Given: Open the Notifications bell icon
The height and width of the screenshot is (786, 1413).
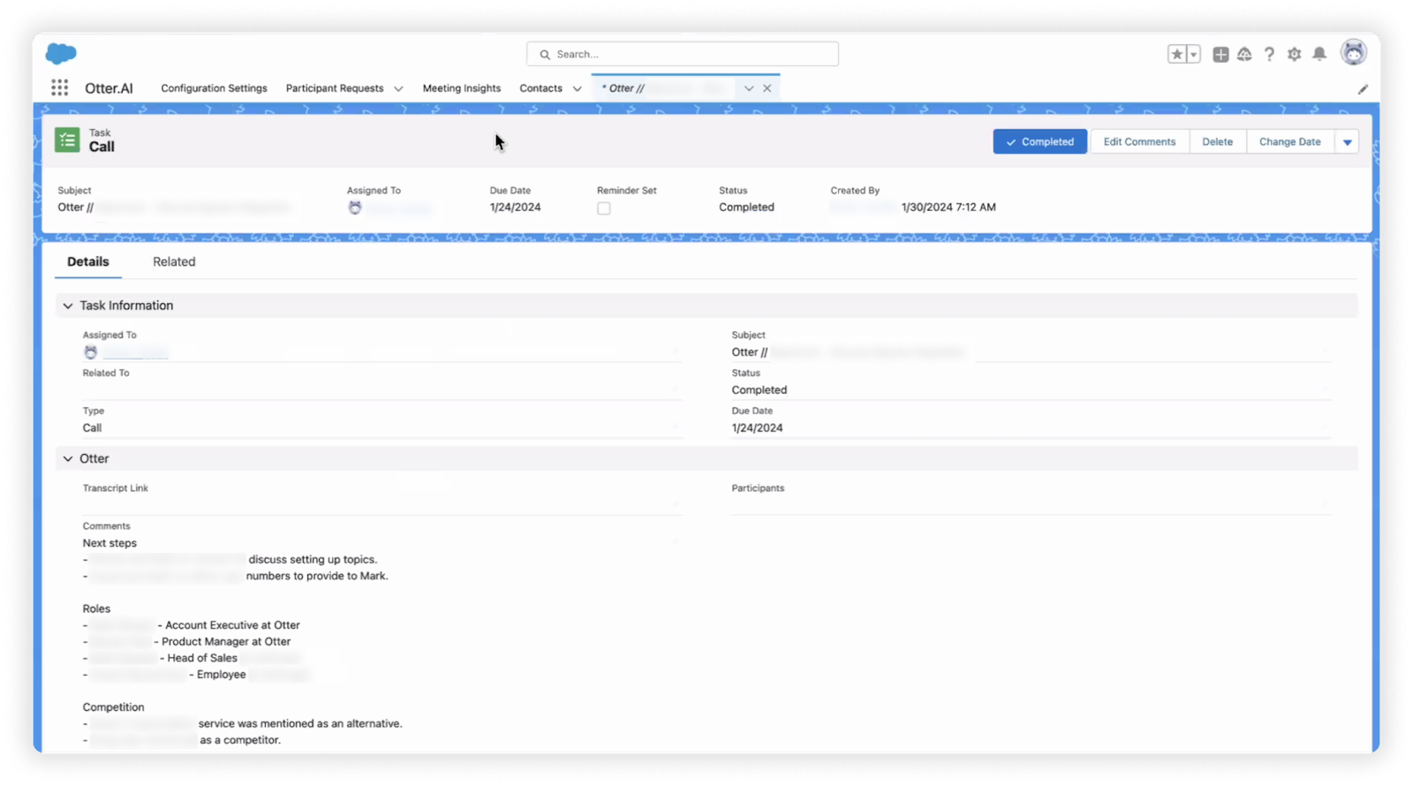Looking at the screenshot, I should pyautogui.click(x=1319, y=55).
